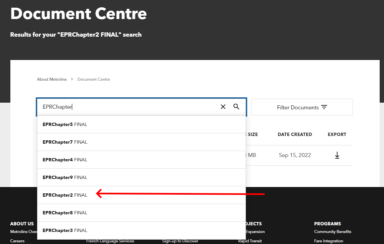Screen dimensions: 384x244
Task: Click inside the EPRChapter search field
Action: (127, 107)
